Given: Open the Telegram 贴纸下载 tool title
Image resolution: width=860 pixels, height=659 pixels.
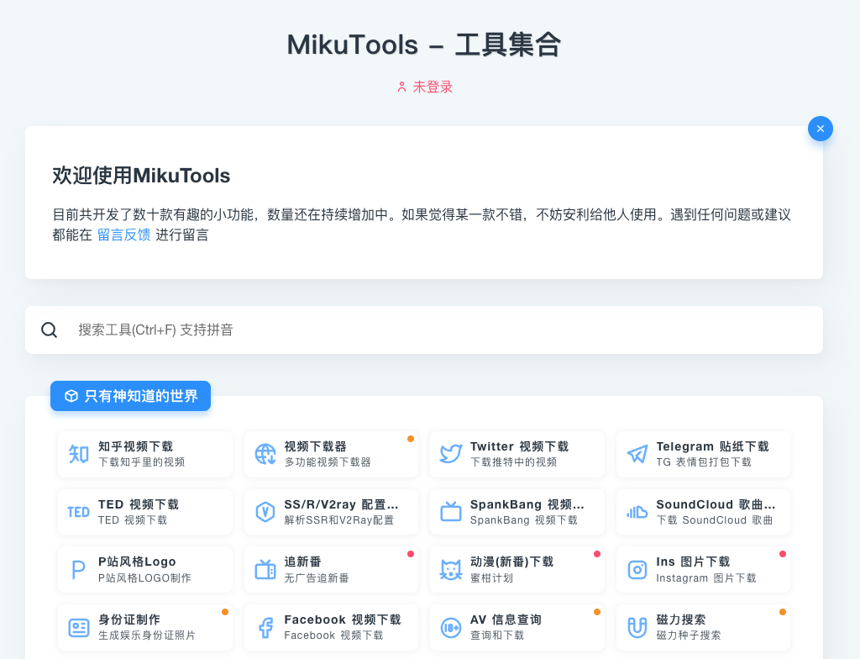Looking at the screenshot, I should (x=712, y=446).
